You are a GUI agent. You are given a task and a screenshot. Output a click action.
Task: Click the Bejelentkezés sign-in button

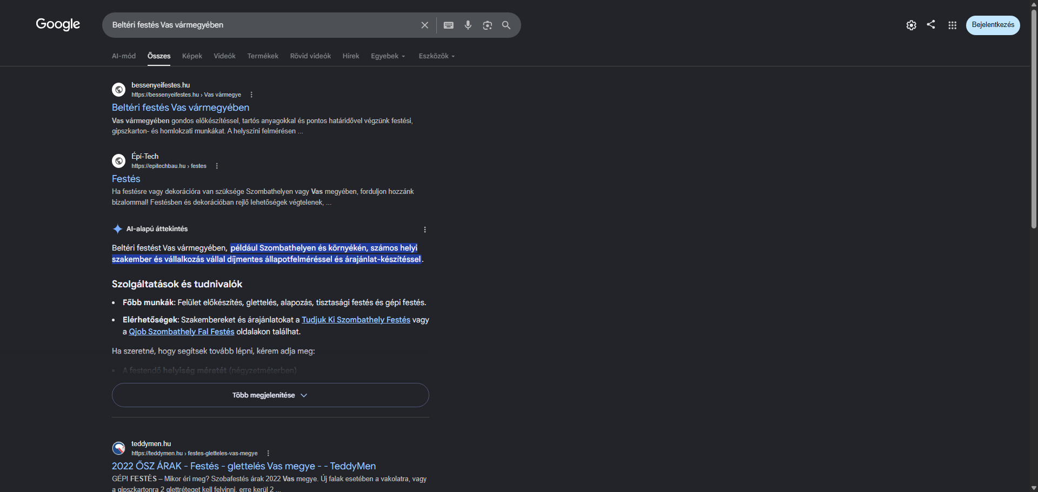tap(993, 25)
